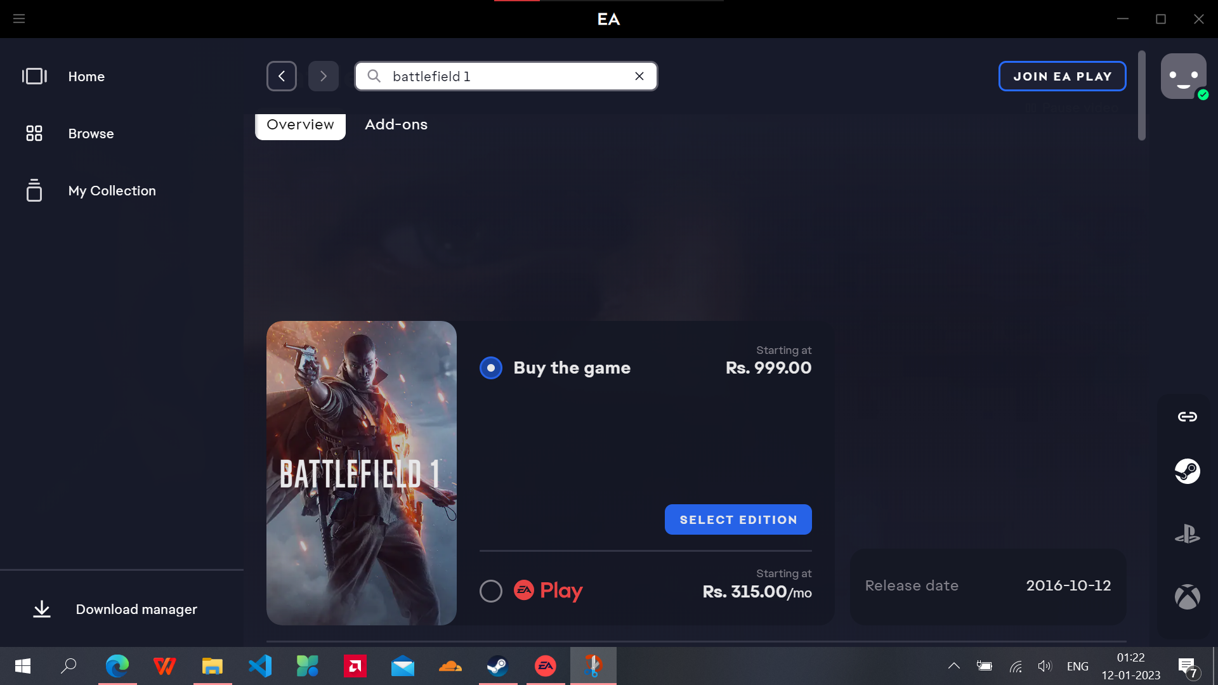Image resolution: width=1218 pixels, height=685 pixels.
Task: Select EA Play subscription radio option
Action: [491, 591]
